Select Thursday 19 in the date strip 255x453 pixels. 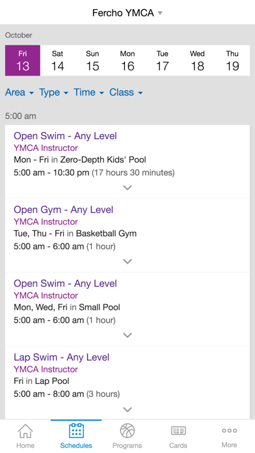coord(232,61)
